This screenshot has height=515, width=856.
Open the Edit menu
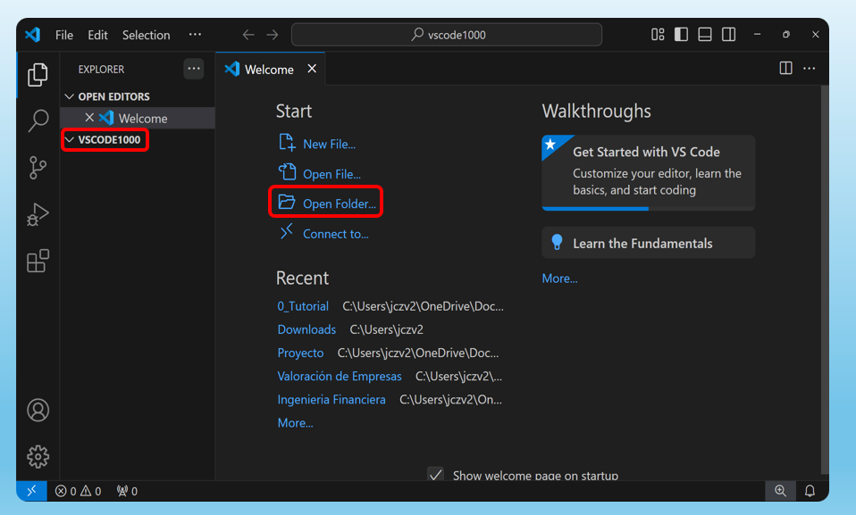(x=97, y=35)
